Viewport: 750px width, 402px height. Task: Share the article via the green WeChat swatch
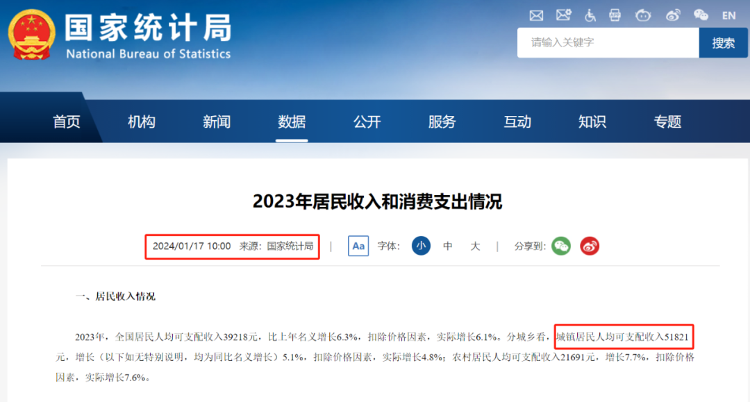[x=561, y=246]
